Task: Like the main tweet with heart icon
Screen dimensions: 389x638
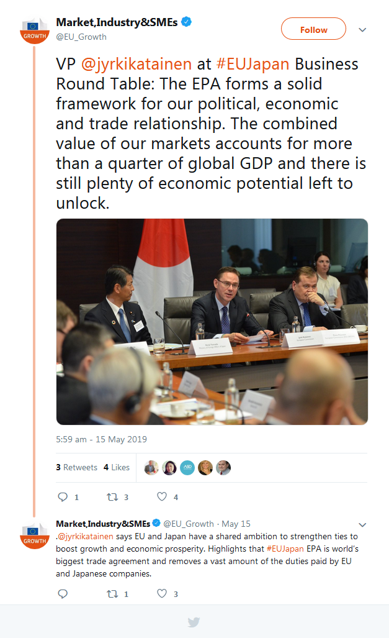Action: [x=162, y=497]
